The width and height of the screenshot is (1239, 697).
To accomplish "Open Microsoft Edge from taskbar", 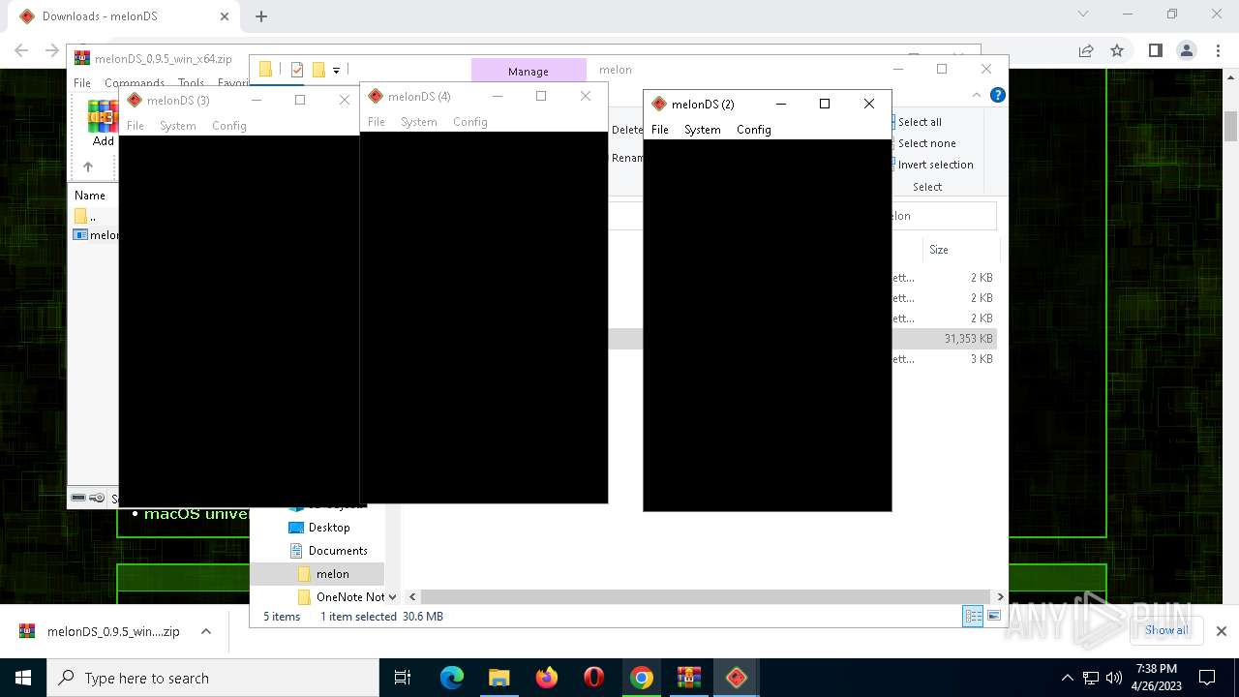I will (x=452, y=678).
